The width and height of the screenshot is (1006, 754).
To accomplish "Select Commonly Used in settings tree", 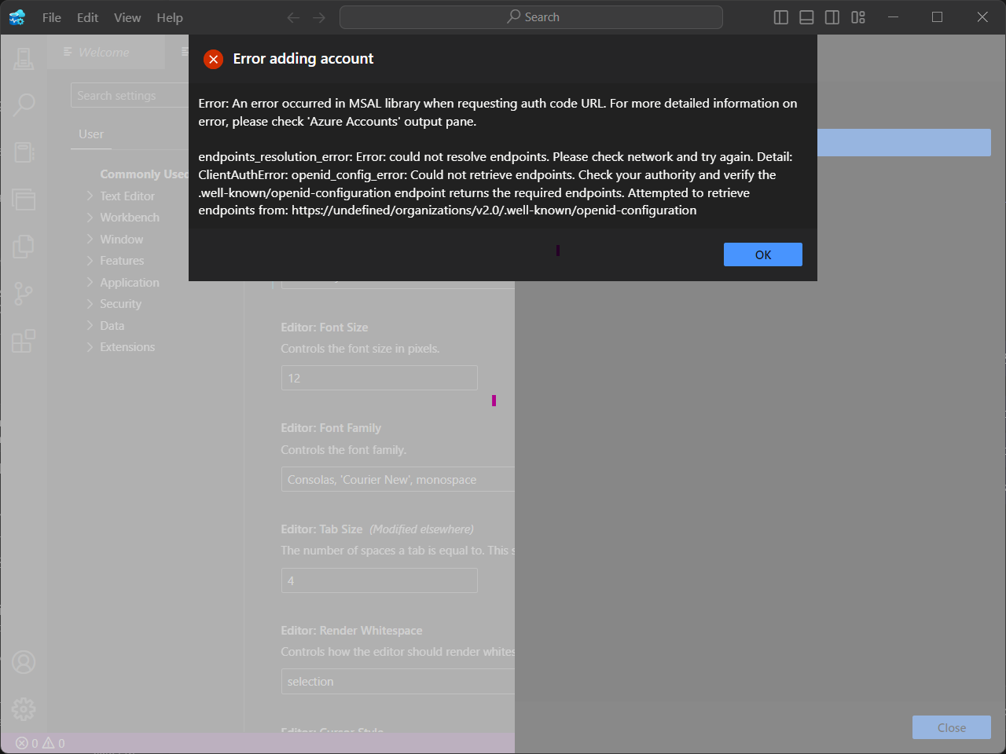I will 145,174.
